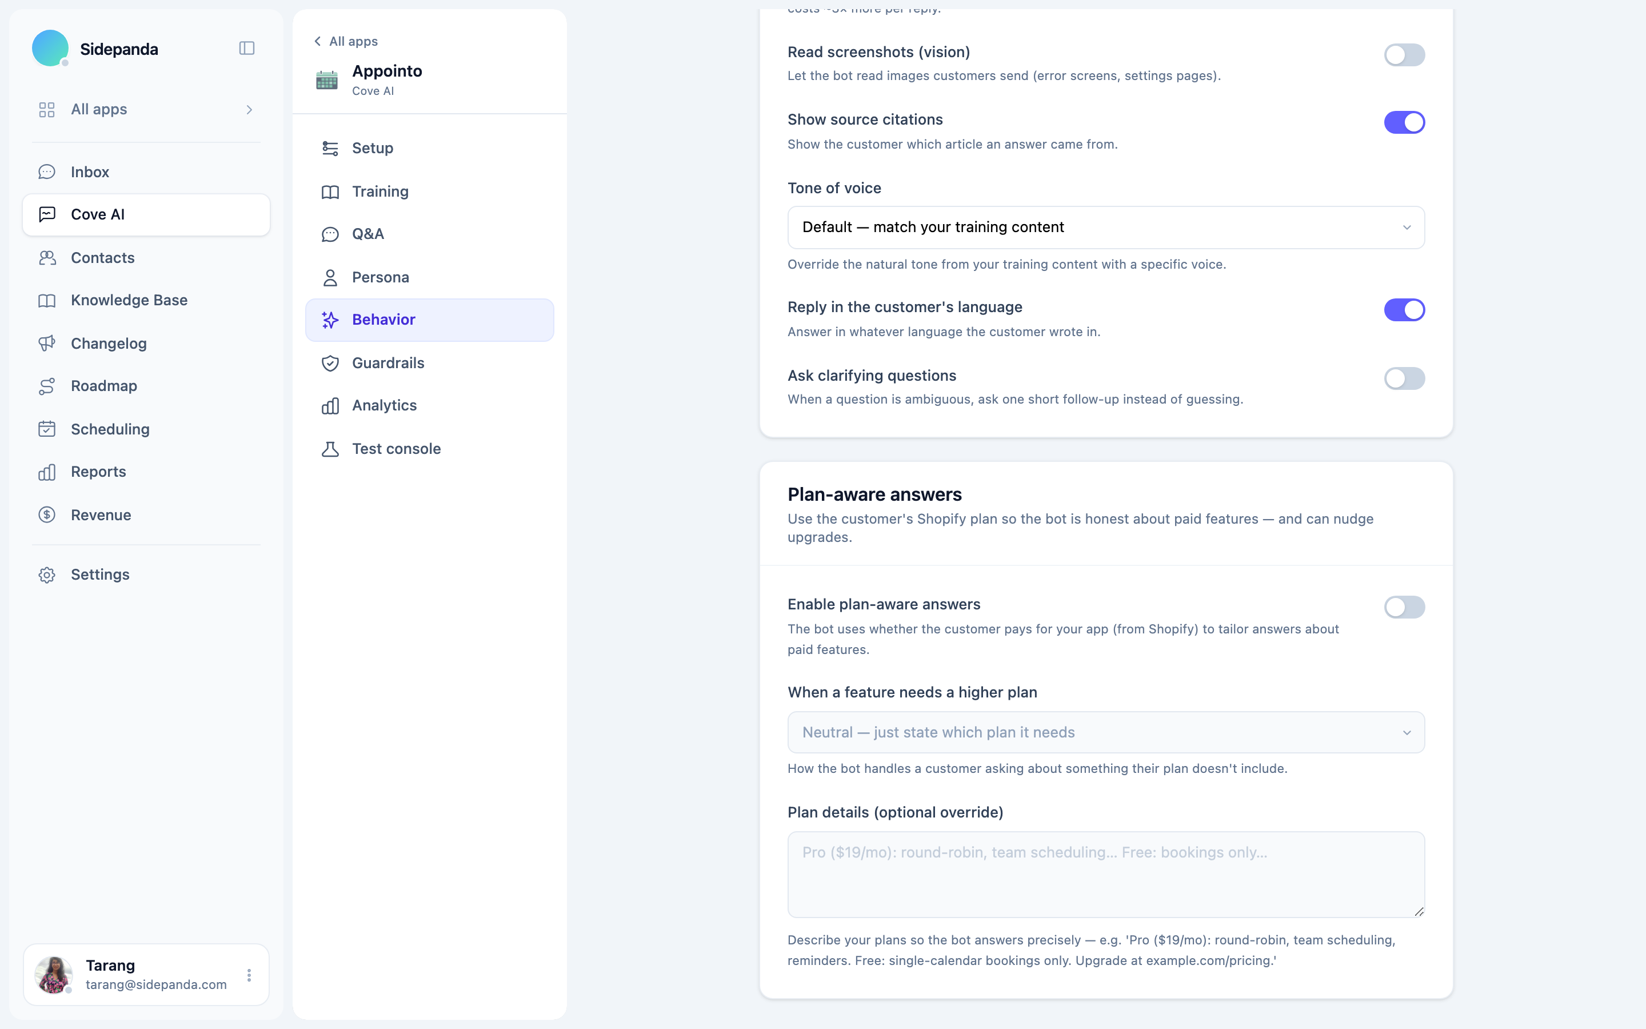The height and width of the screenshot is (1029, 1646).
Task: Open Contacts in the sidebar
Action: coord(146,258)
